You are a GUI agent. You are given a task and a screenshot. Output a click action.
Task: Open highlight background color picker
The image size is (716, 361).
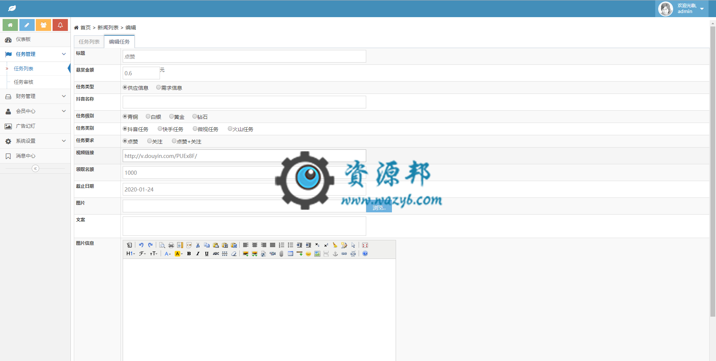(179, 254)
